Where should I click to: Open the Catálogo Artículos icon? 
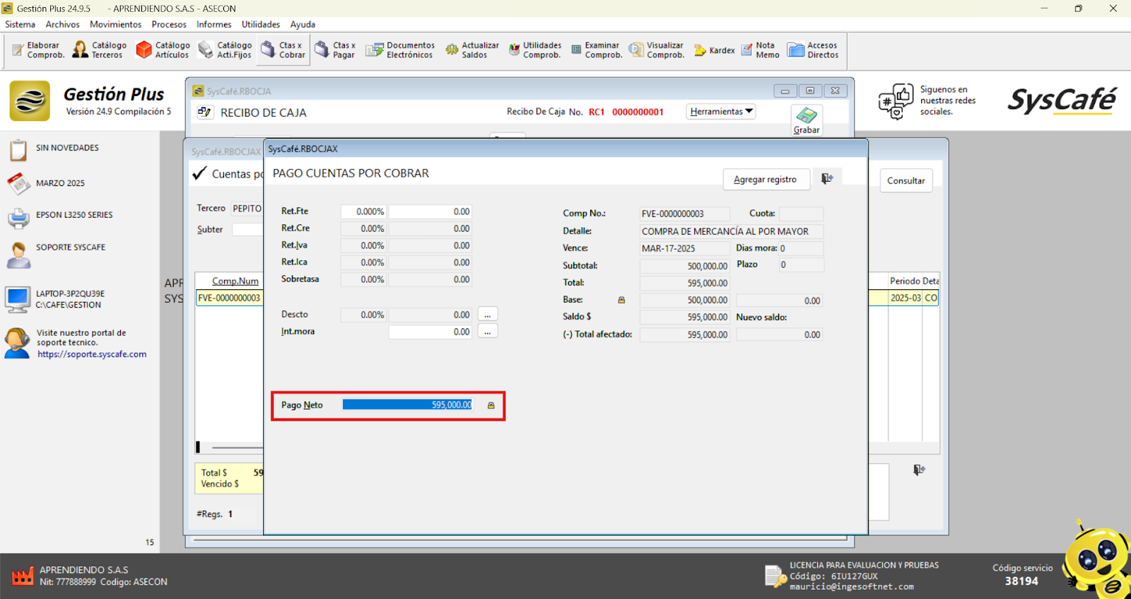[163, 50]
